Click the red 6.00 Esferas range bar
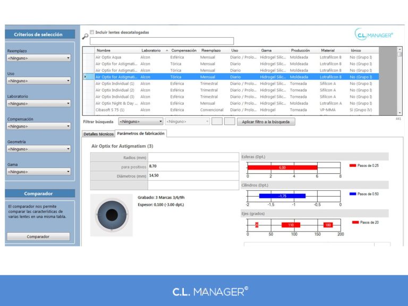408x306 pixels. pyautogui.click(x=282, y=167)
